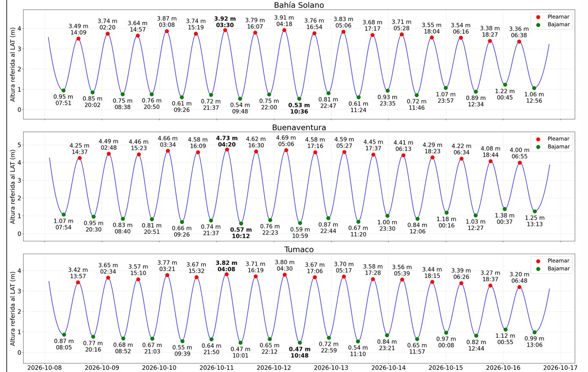The height and width of the screenshot is (372, 588).
Task: Click the 2026-10-11 date on x-axis
Action: [x=216, y=368]
